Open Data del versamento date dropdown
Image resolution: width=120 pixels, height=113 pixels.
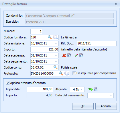111,95
